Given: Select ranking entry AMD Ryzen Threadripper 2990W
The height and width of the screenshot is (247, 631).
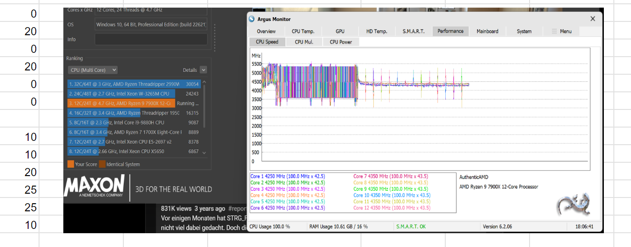Looking at the screenshot, I should [134, 83].
